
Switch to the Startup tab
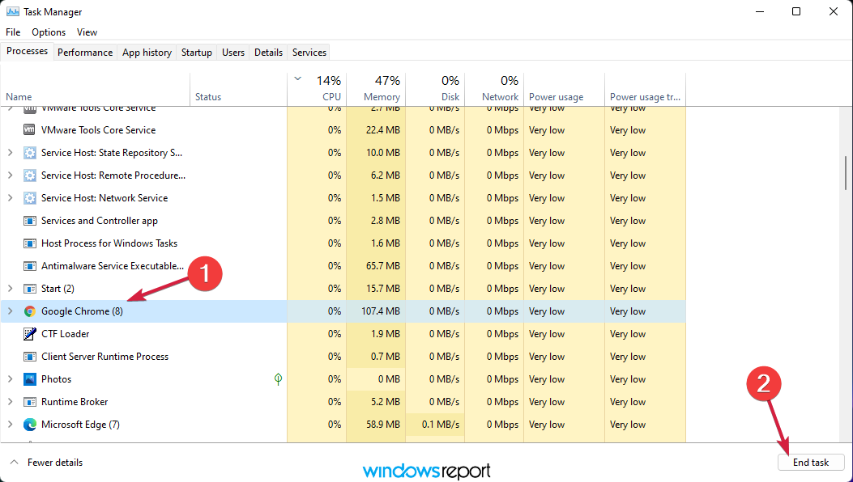(x=196, y=53)
